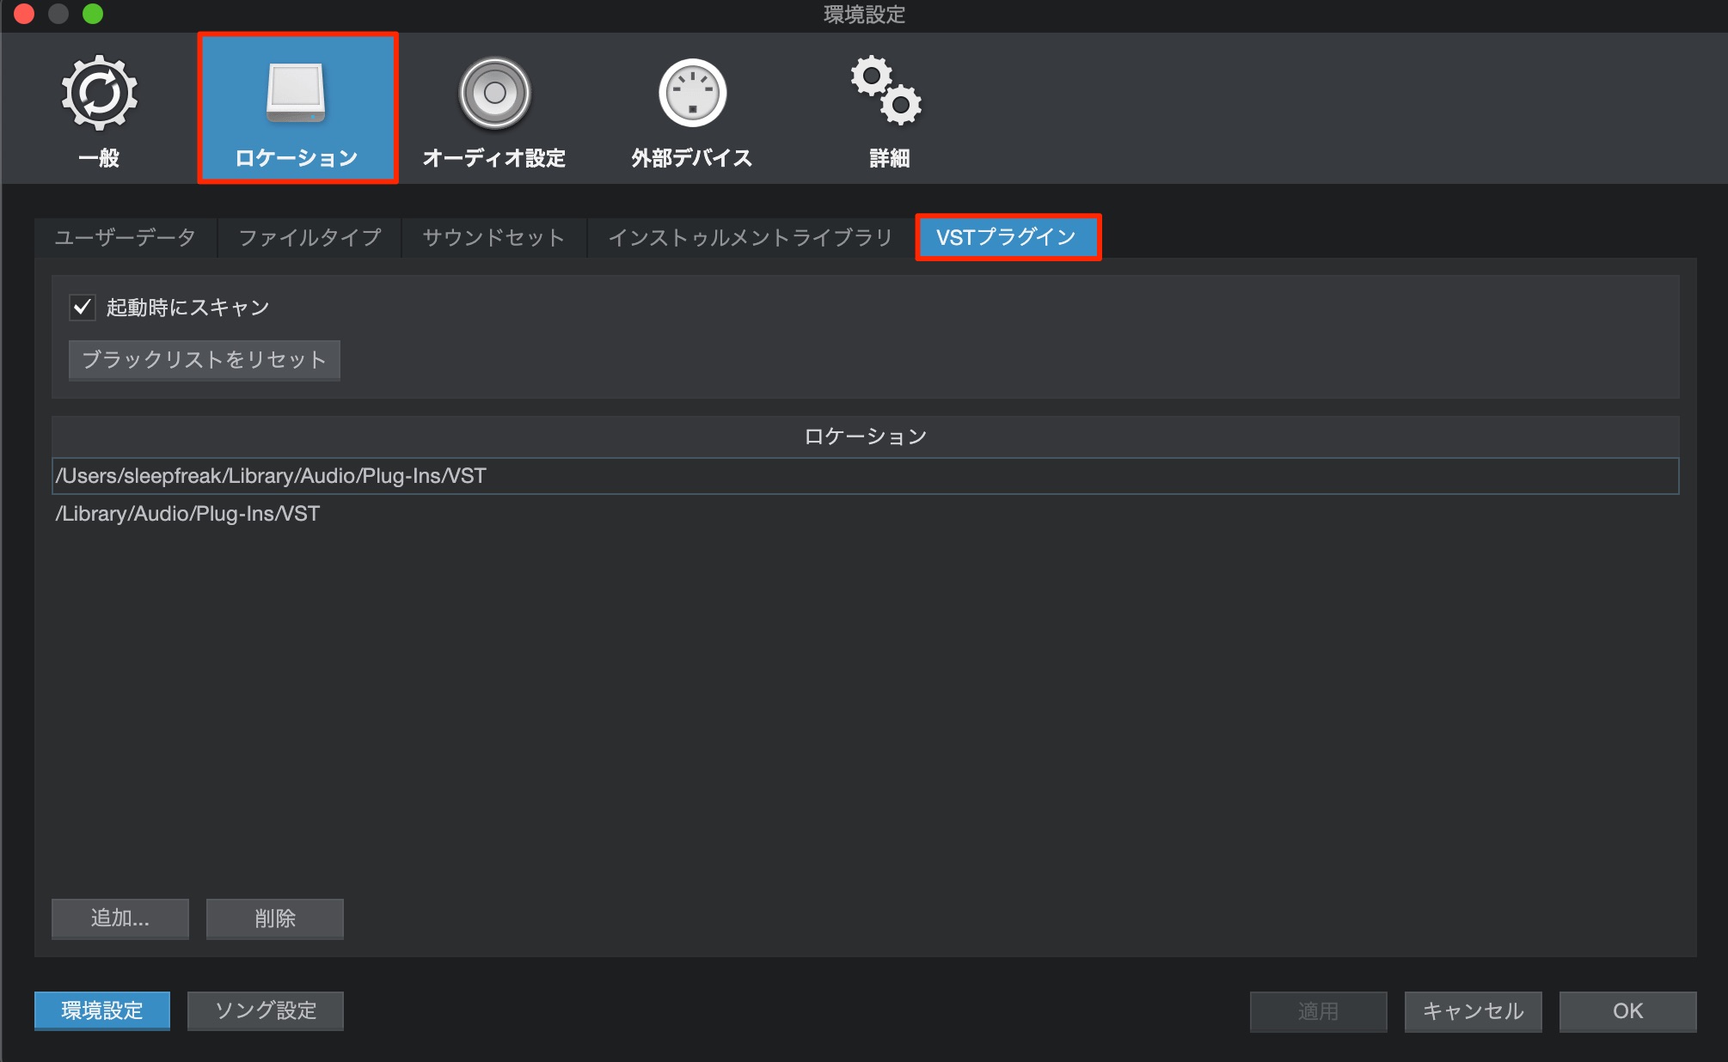
Task: Select the /Library/Audio/Plug-Ins/VST row
Action: 866,514
